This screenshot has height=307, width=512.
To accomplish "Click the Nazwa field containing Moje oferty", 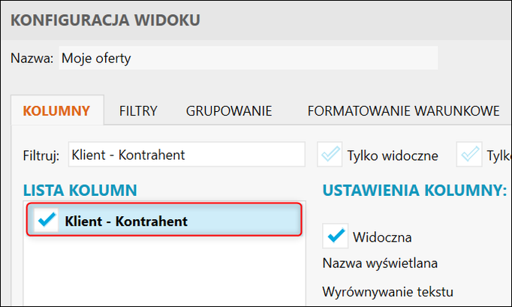I will 248,58.
